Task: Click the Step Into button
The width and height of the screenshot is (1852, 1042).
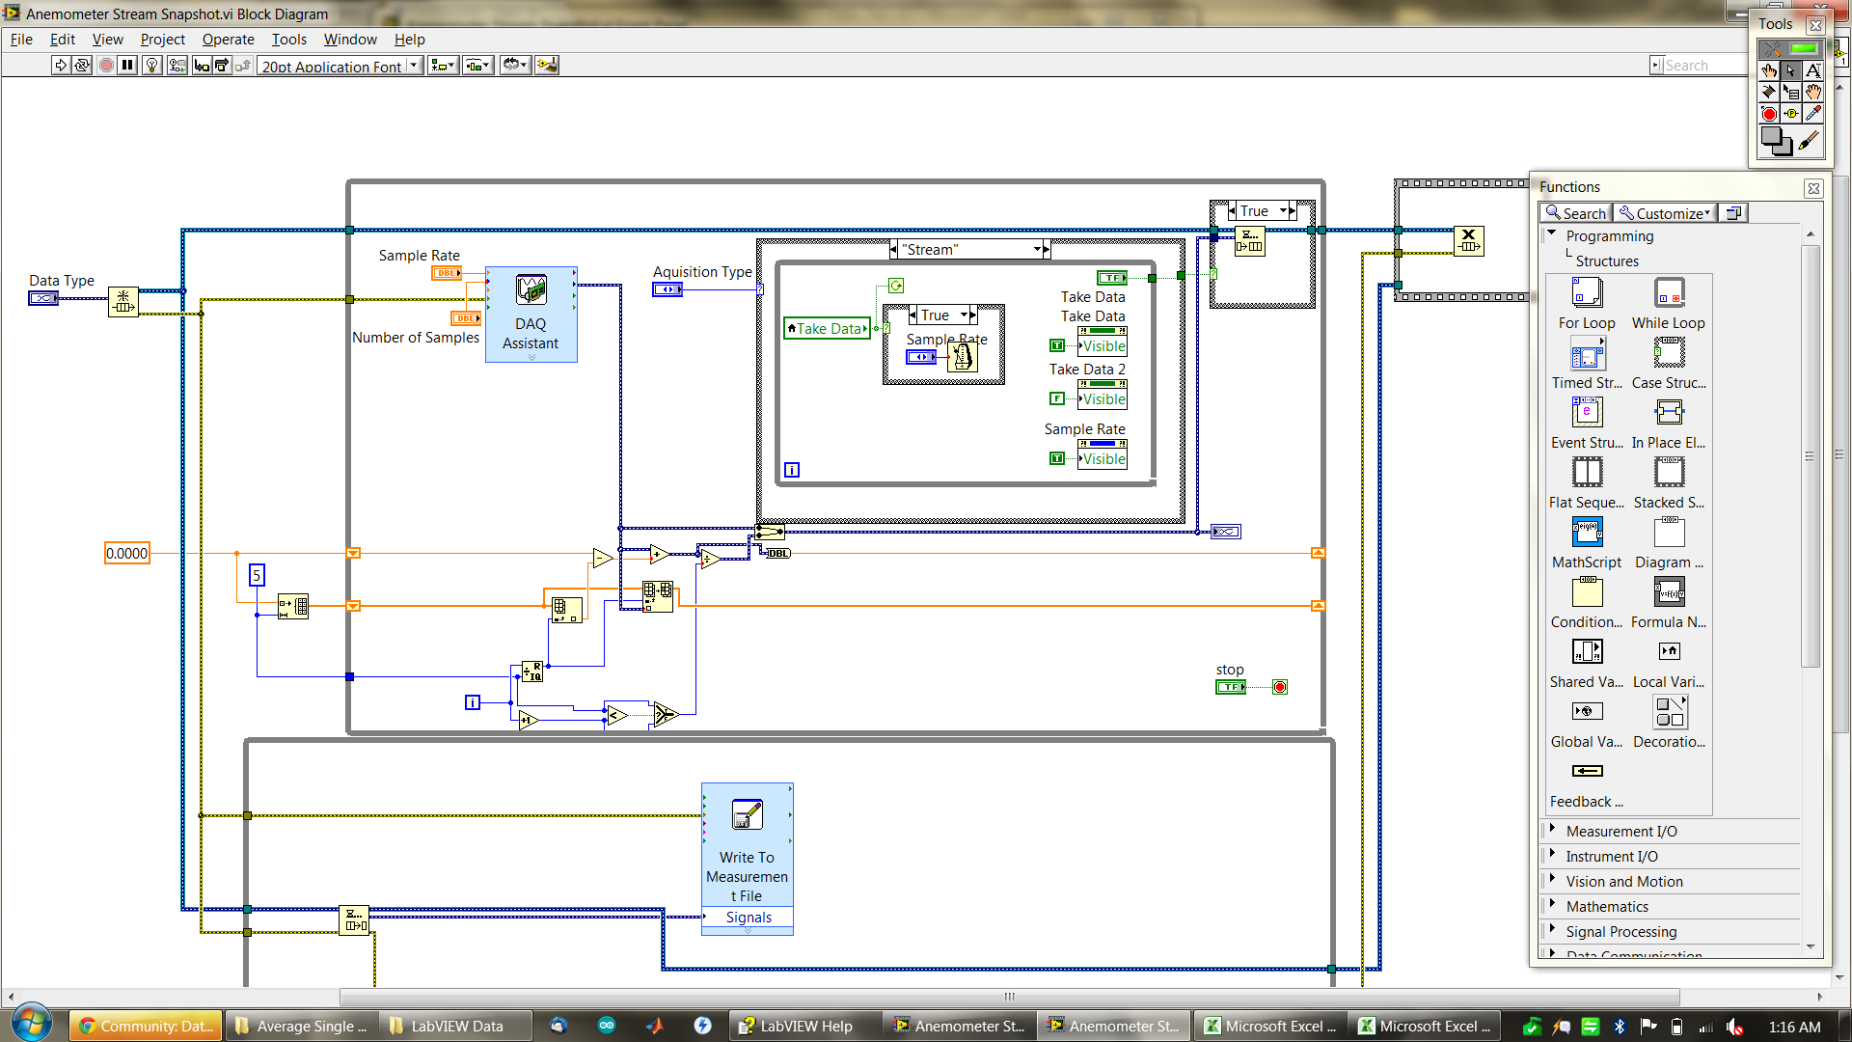Action: (202, 66)
